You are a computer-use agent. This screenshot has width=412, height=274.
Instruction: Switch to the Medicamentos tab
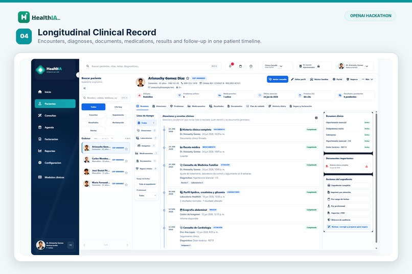(x=196, y=106)
